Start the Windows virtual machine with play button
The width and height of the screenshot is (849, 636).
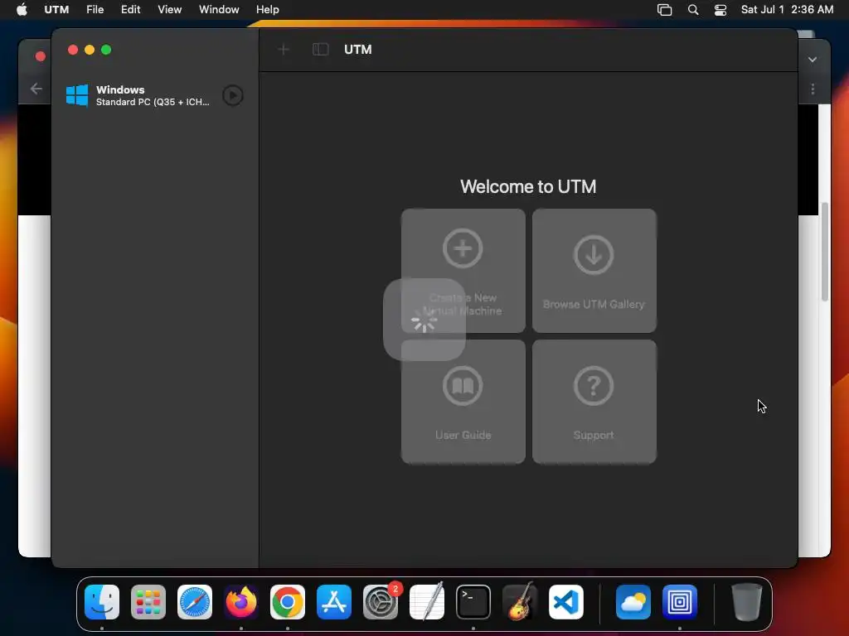[x=233, y=96]
